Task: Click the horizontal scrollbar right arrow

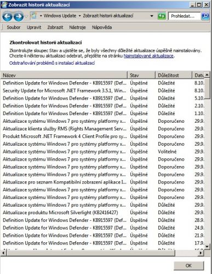Action: pos(201,253)
